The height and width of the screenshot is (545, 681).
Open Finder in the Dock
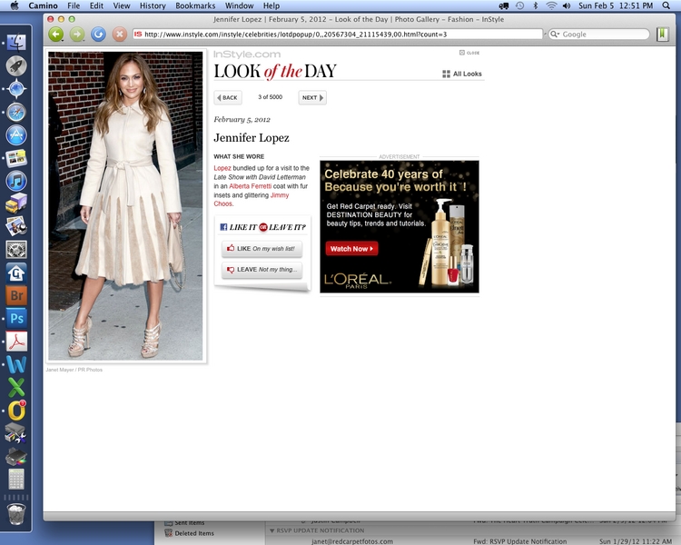(x=16, y=42)
